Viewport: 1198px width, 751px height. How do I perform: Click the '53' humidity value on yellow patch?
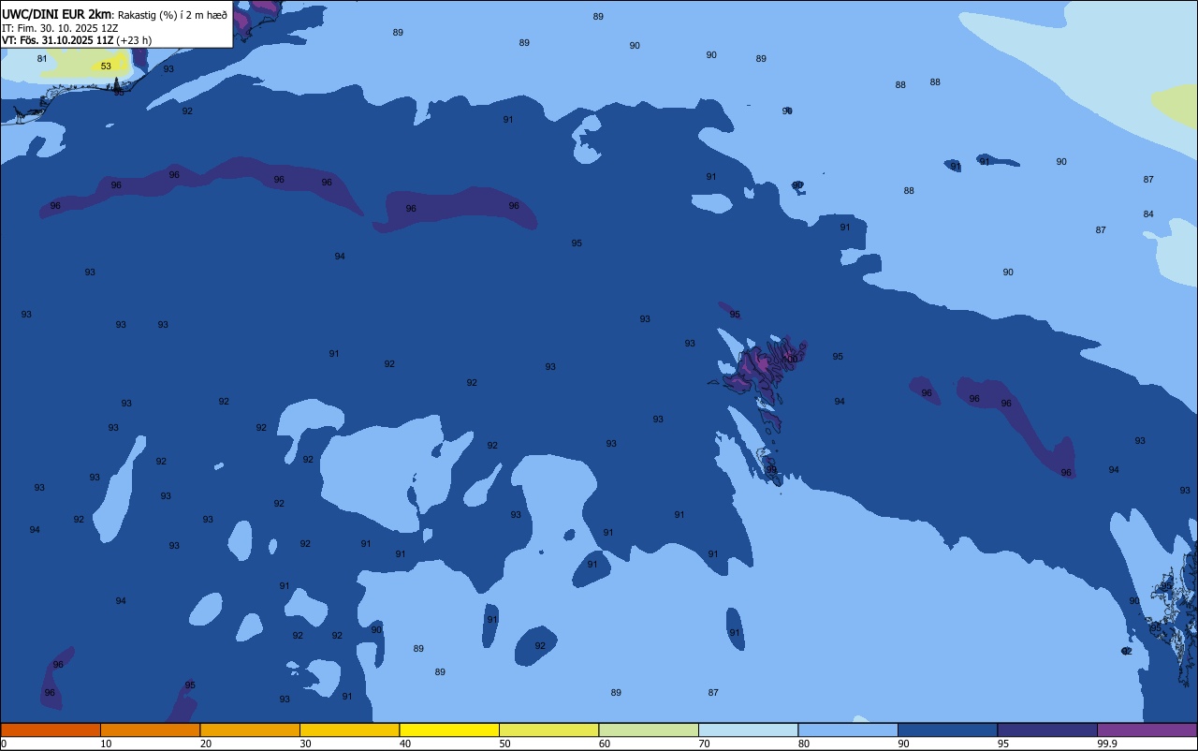(x=106, y=66)
